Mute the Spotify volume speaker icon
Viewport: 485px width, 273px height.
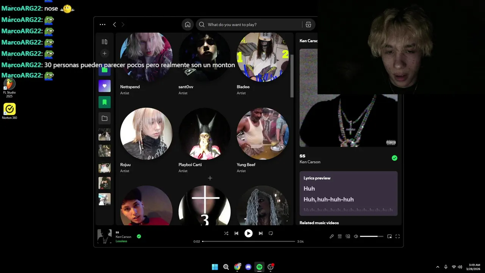356,236
